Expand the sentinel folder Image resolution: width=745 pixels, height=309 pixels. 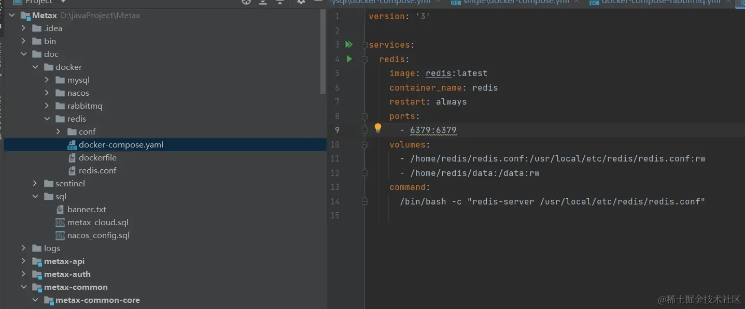[35, 184]
